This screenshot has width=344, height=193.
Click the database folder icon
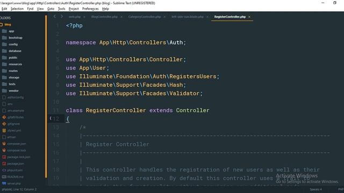[4, 51]
